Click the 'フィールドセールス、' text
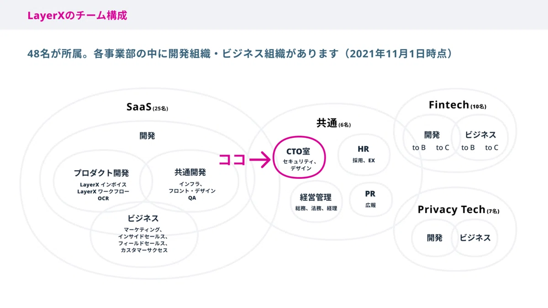548x308 pixels. [x=143, y=243]
